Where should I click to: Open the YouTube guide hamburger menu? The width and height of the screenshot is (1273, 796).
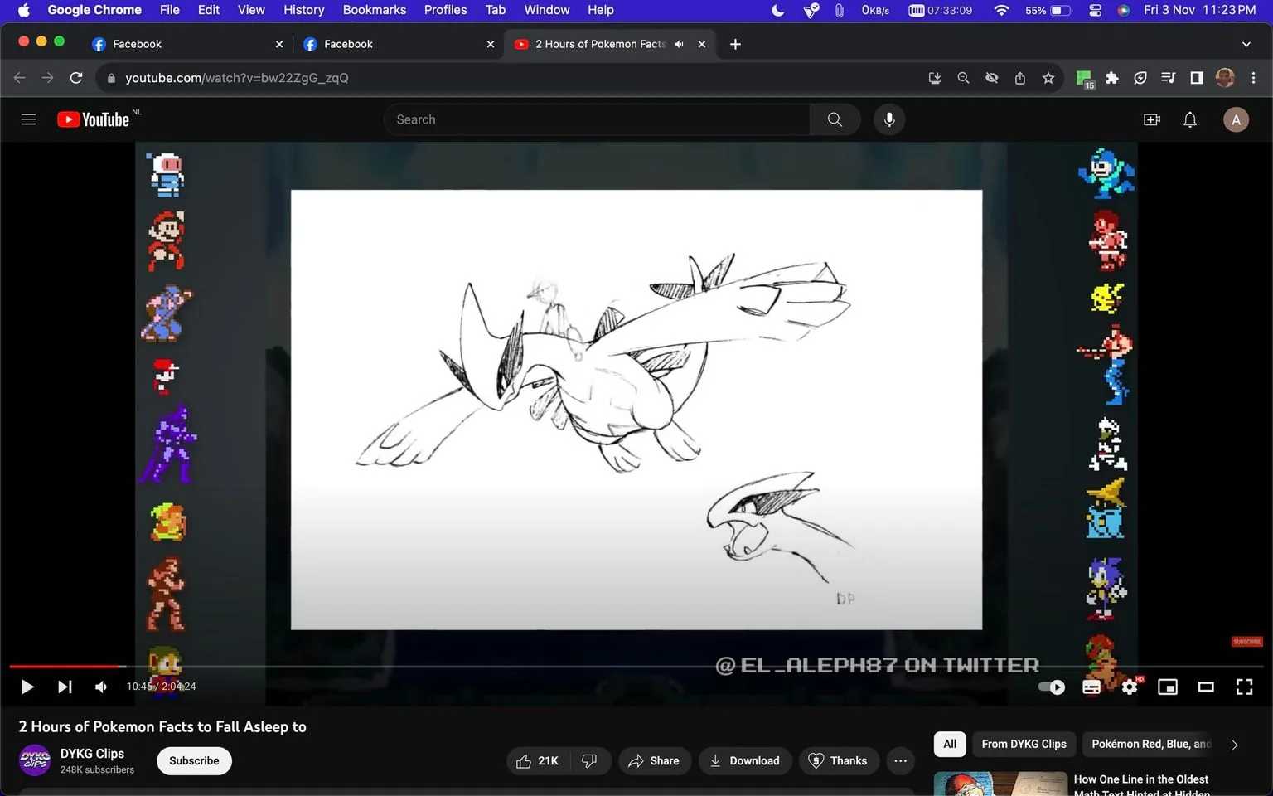tap(28, 119)
